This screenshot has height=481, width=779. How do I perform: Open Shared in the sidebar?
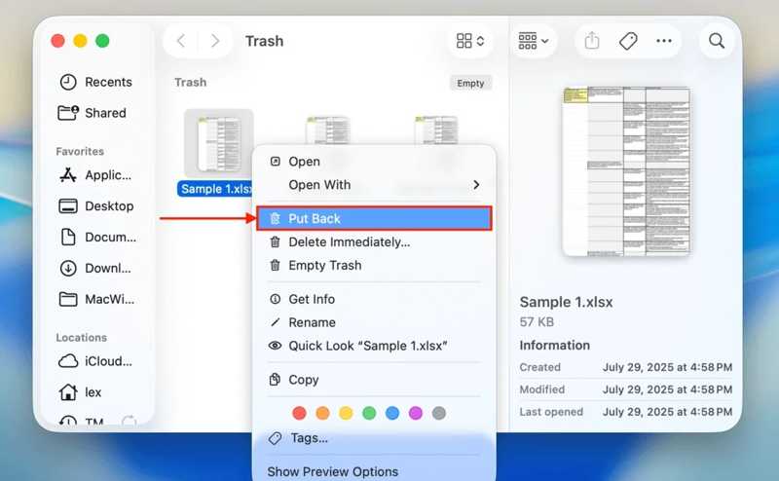coord(93,113)
